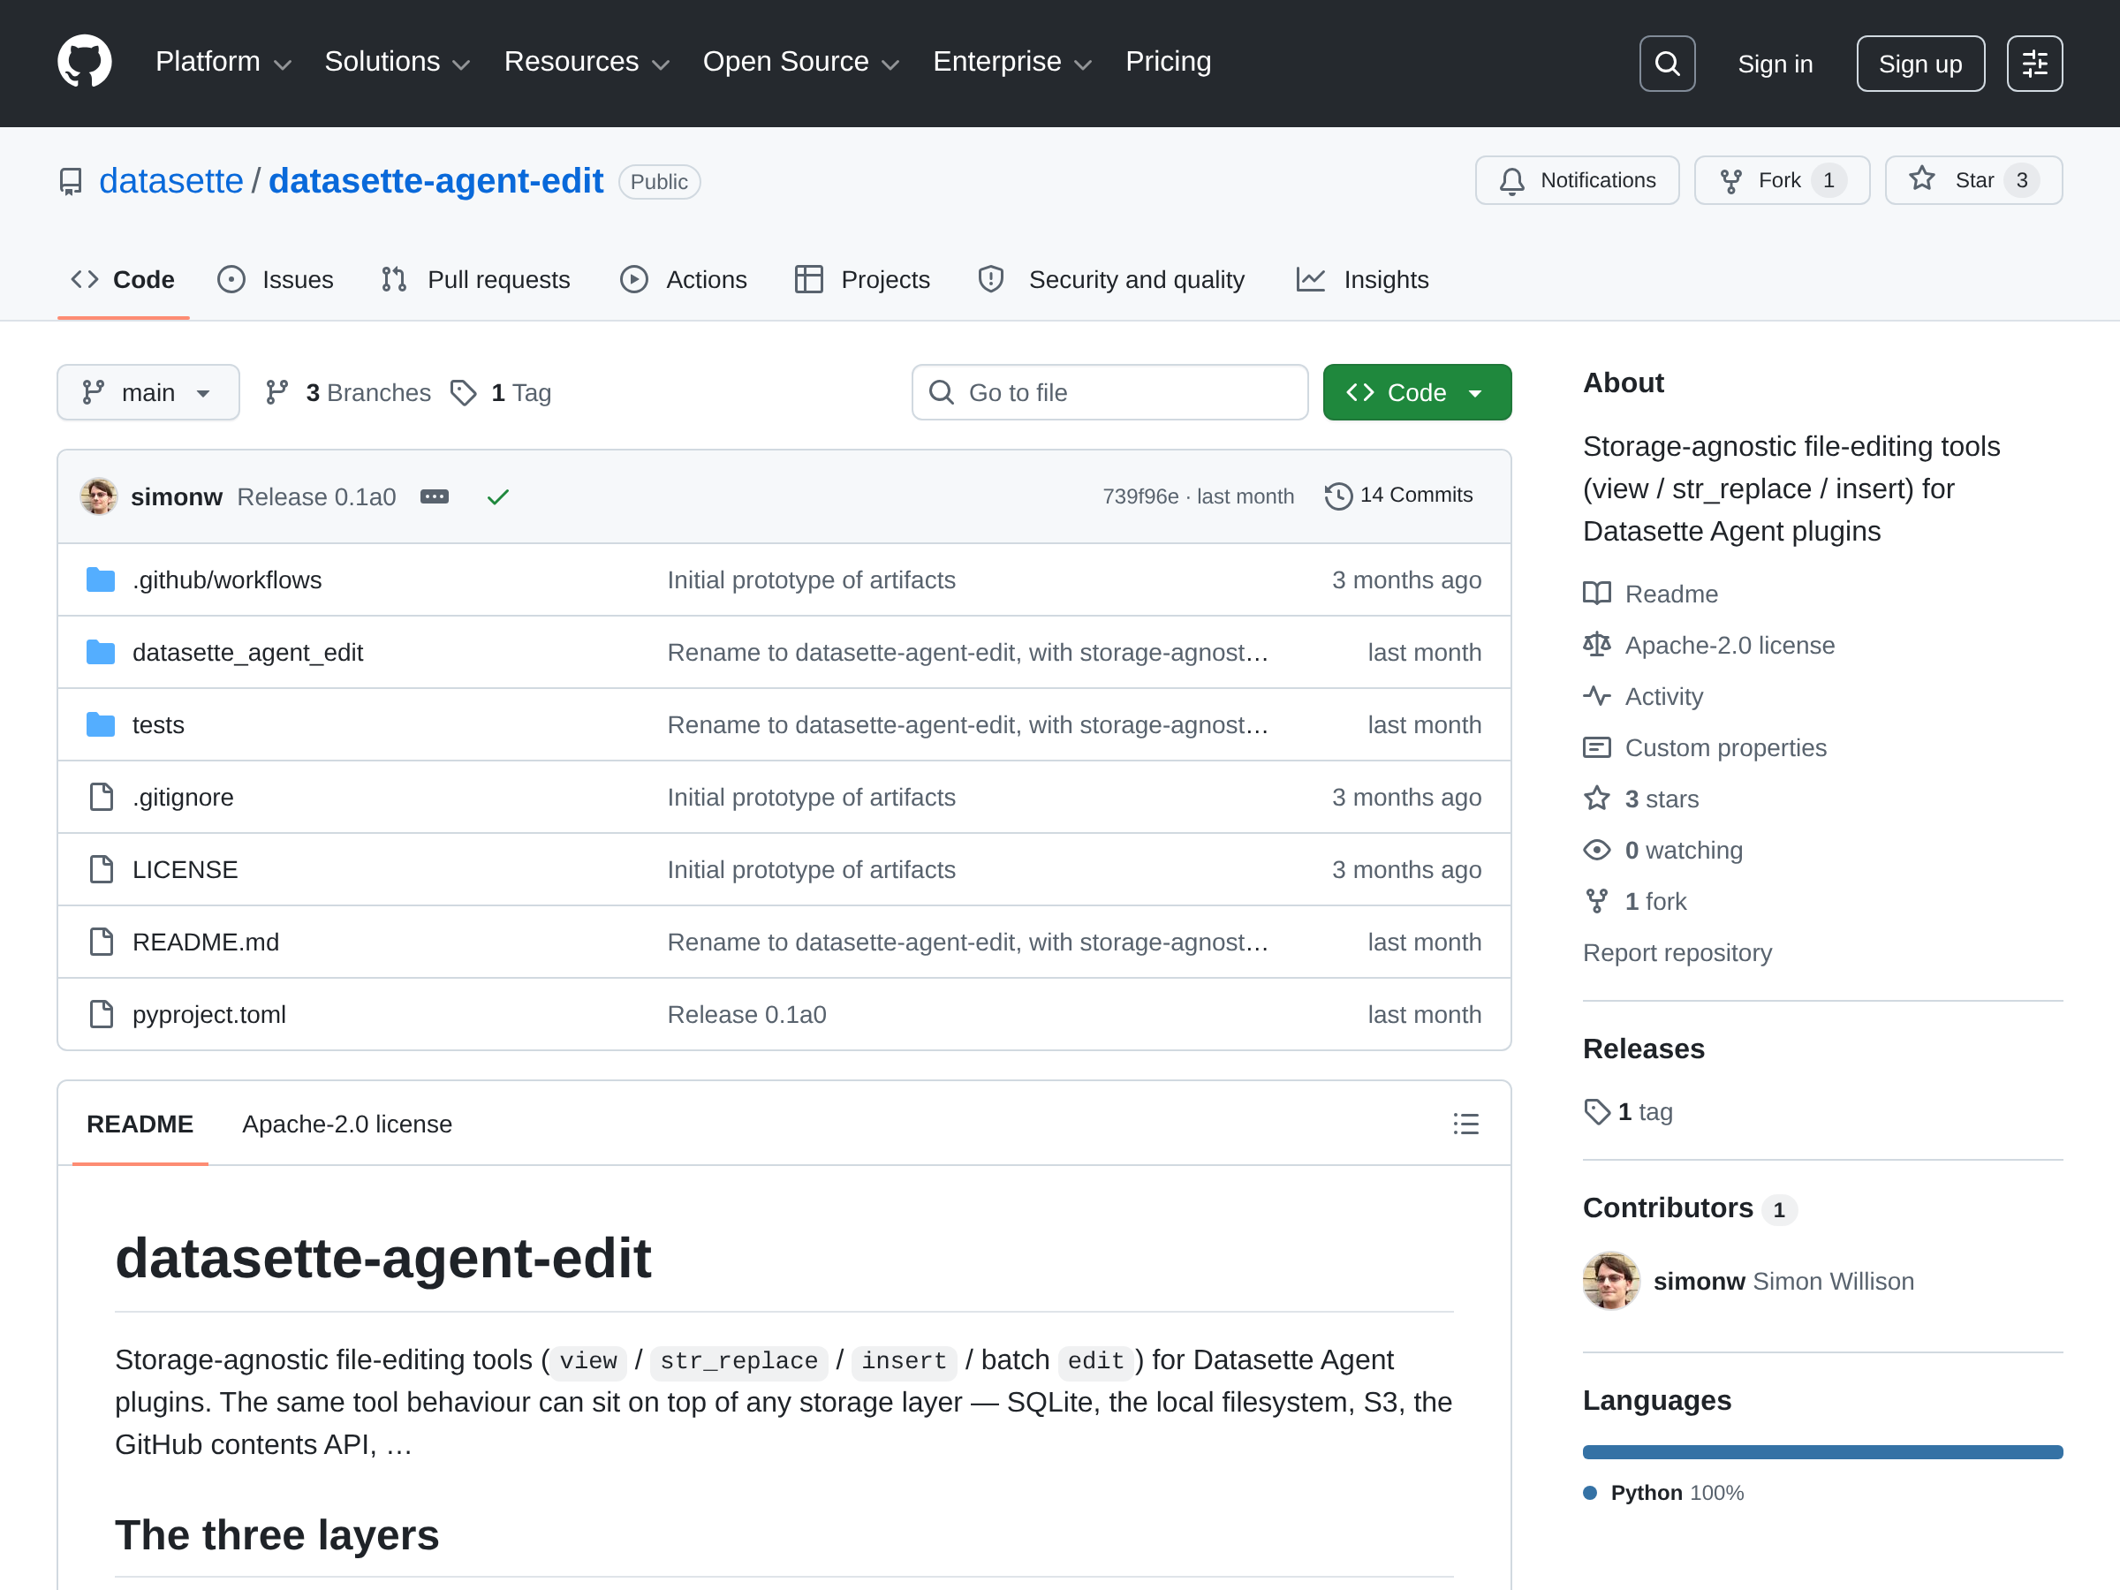Select the Code tab
This screenshot has height=1590, width=2120.
pyautogui.click(x=124, y=279)
